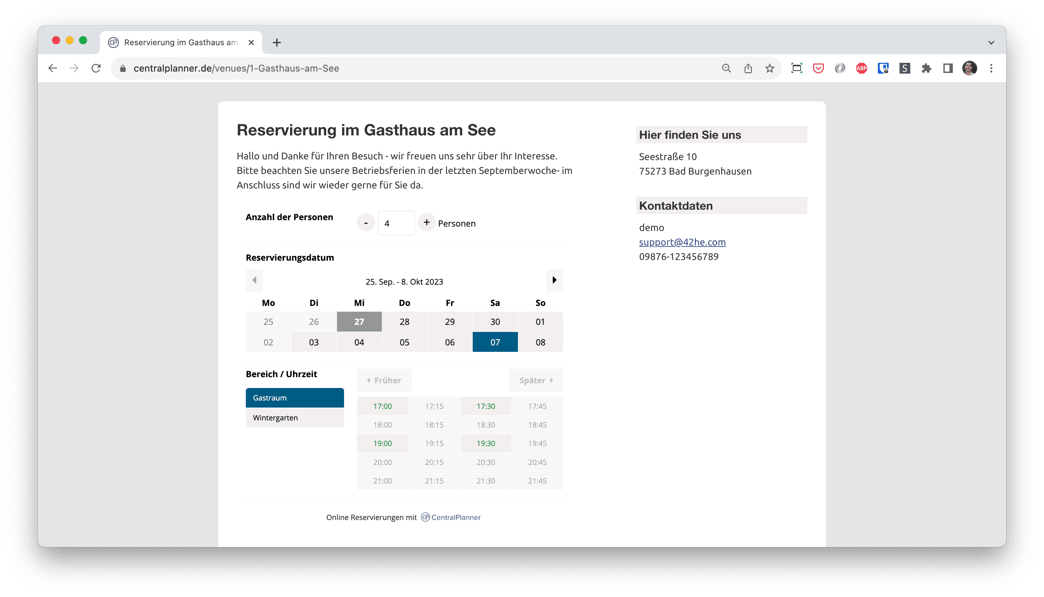Open the zoom magnifier icon in address bar
Screen dimensions: 1044x597
click(x=726, y=68)
